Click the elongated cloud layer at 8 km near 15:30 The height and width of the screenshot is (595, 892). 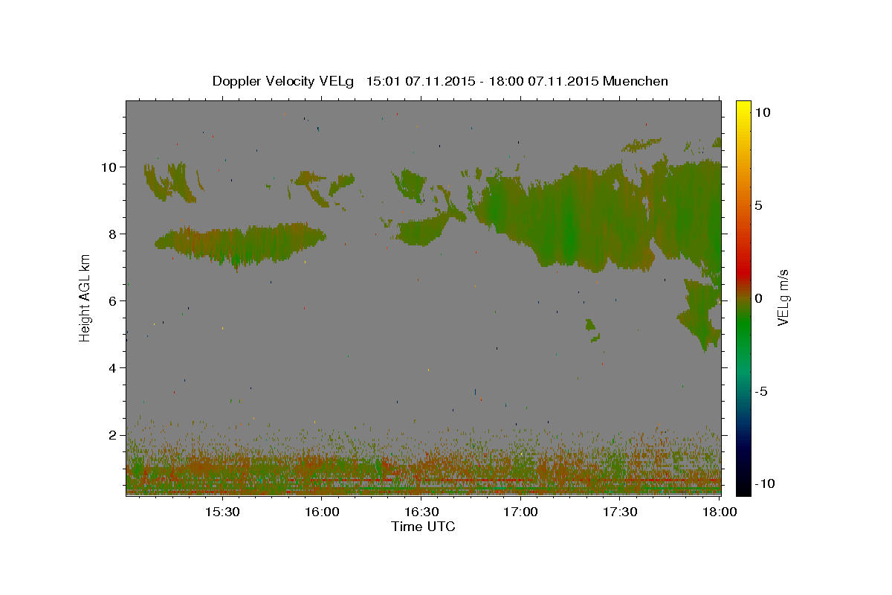click(x=240, y=243)
